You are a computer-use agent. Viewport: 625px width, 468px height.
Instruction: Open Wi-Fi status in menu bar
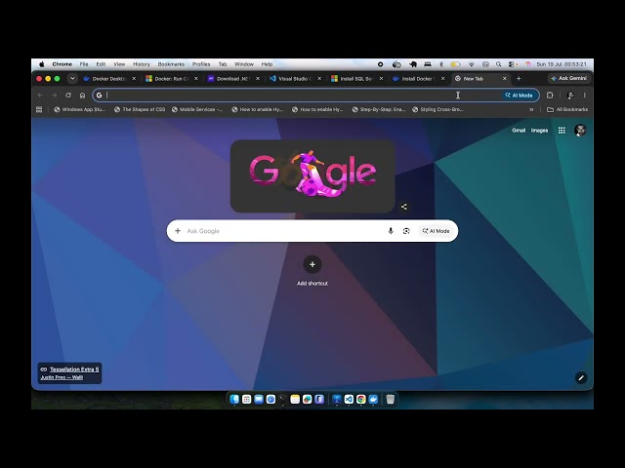click(472, 64)
